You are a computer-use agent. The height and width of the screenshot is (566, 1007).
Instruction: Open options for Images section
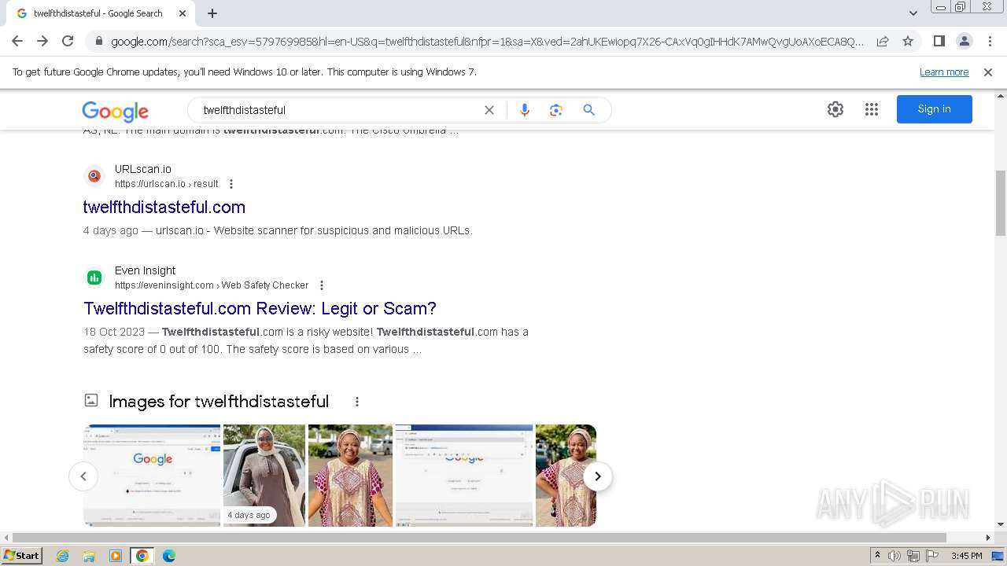[x=357, y=402]
